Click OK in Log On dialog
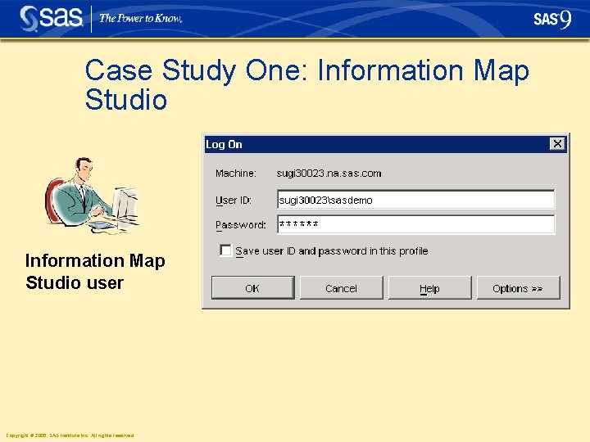 pos(253,288)
